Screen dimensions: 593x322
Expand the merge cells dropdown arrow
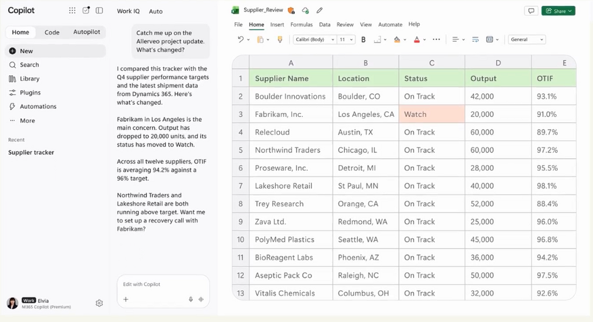point(497,40)
